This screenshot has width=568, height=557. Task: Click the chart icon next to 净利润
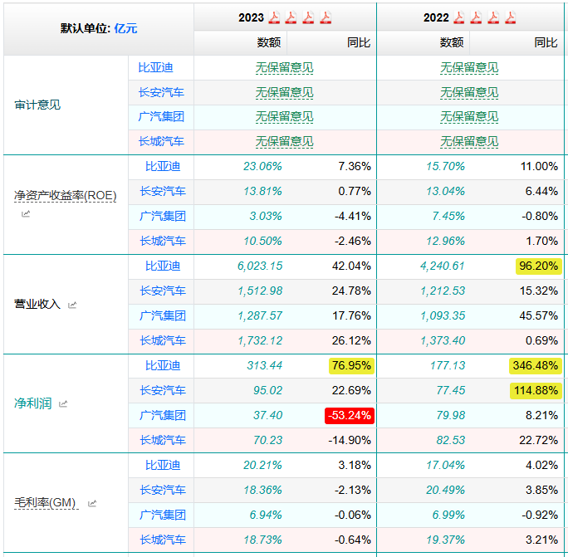point(63,404)
